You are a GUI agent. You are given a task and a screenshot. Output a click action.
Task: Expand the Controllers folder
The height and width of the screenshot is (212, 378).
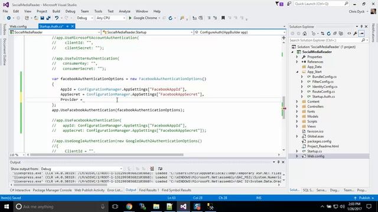[297, 107]
